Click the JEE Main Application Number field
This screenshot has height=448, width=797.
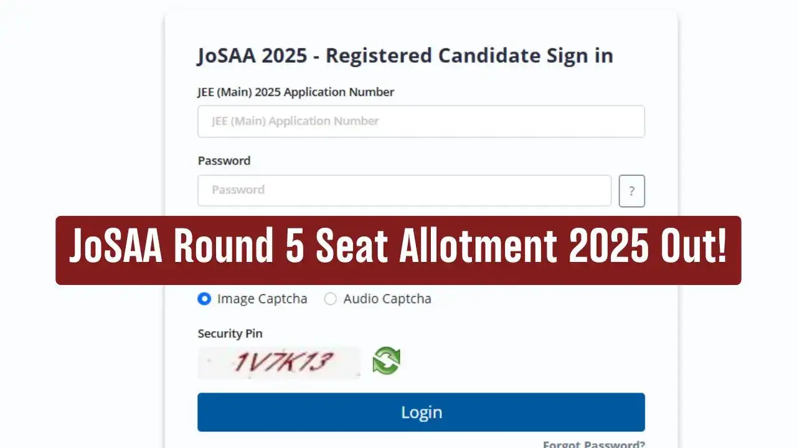point(421,121)
